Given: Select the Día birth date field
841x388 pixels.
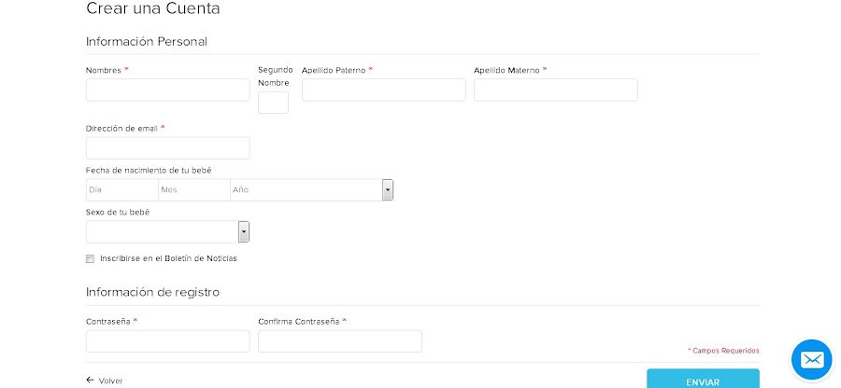Looking at the screenshot, I should (x=121, y=190).
